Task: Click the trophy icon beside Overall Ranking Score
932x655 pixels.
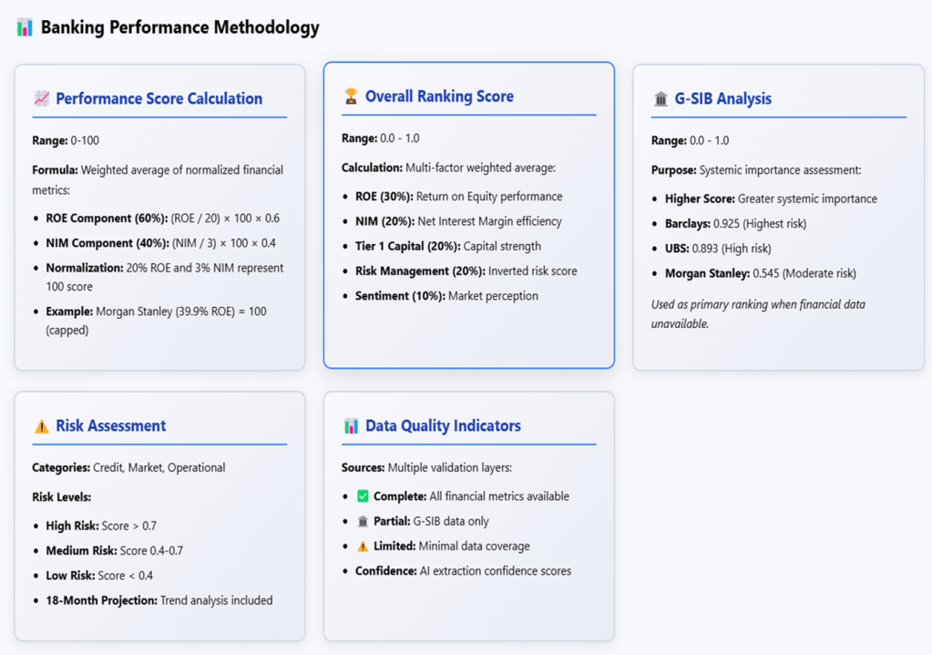Action: pos(351,97)
